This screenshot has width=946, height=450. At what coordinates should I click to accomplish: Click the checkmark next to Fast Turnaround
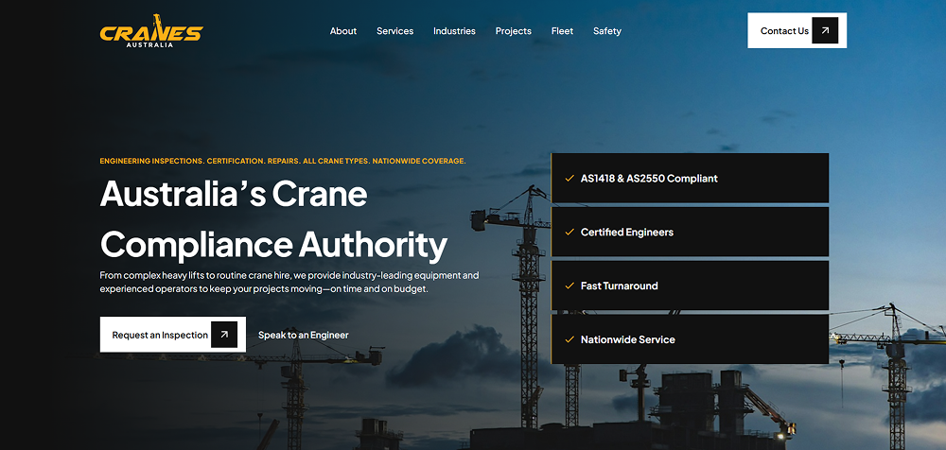point(569,286)
